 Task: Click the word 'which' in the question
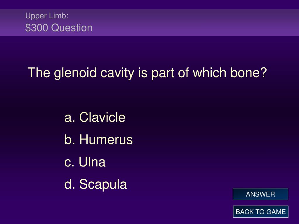[x=209, y=73]
